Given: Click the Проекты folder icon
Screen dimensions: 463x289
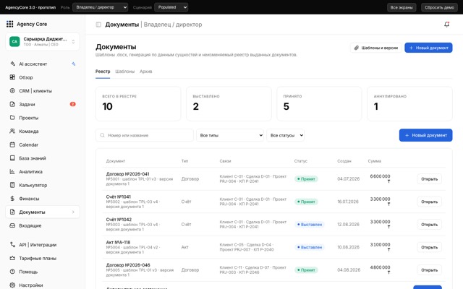Looking at the screenshot, I should click(12, 118).
